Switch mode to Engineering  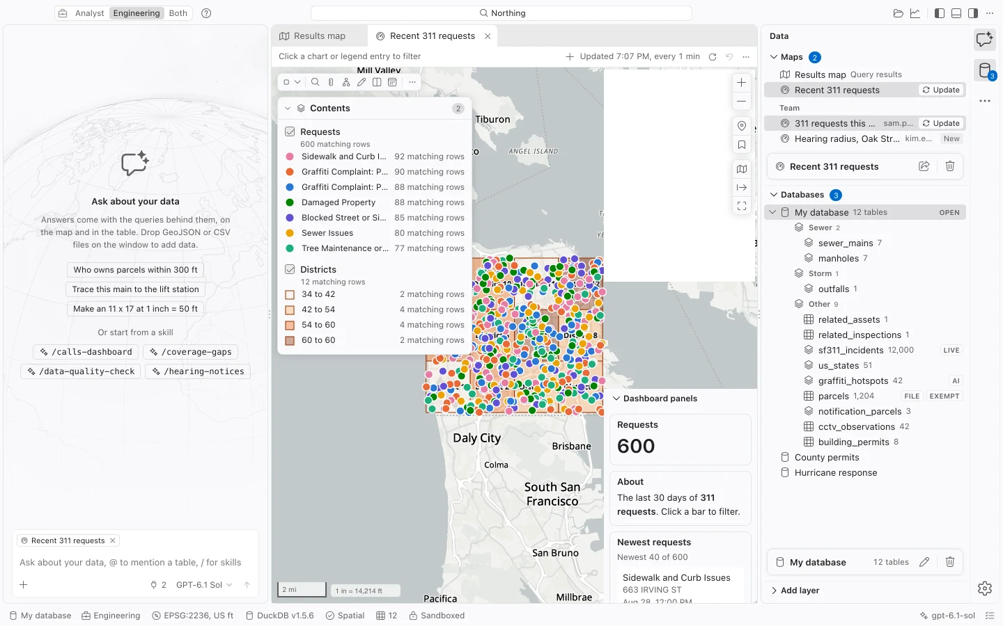coord(137,13)
